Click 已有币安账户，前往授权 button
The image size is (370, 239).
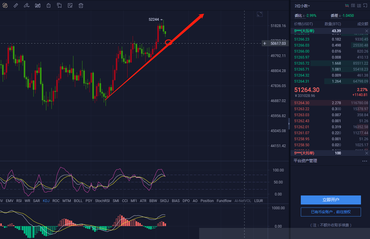point(331,212)
